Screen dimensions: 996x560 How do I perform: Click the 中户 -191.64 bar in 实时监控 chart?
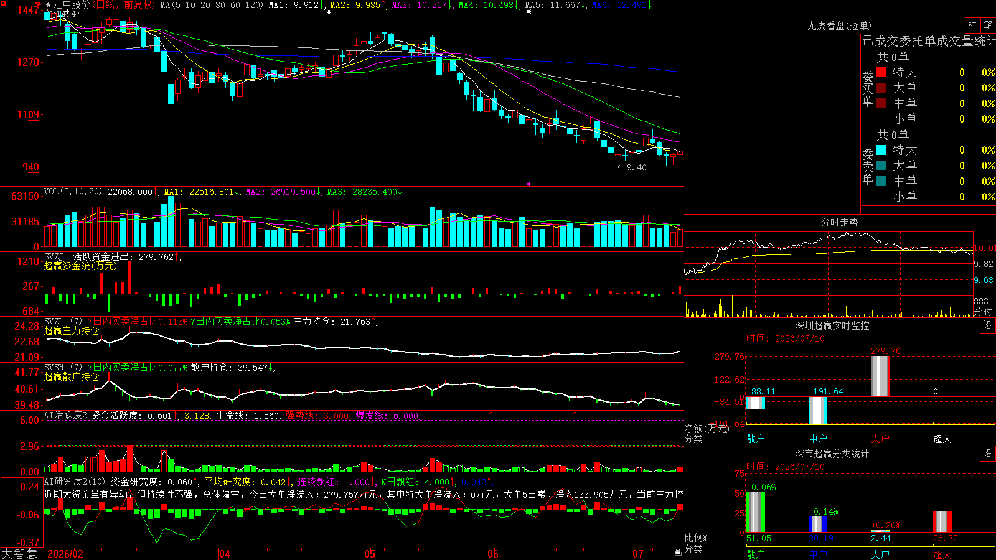[818, 410]
